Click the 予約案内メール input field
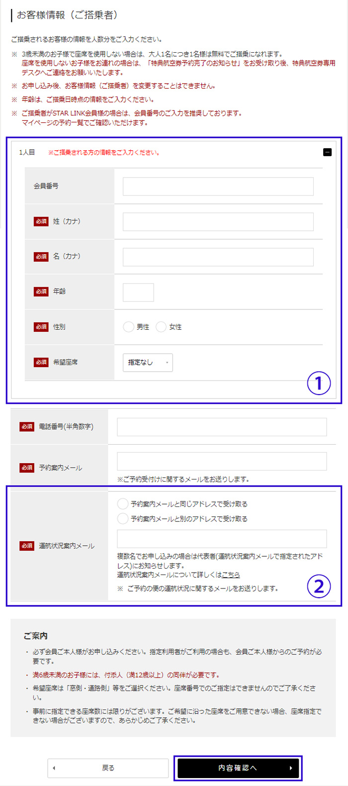 (x=222, y=461)
